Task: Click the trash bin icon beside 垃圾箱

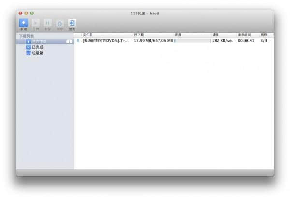Action: (29, 53)
